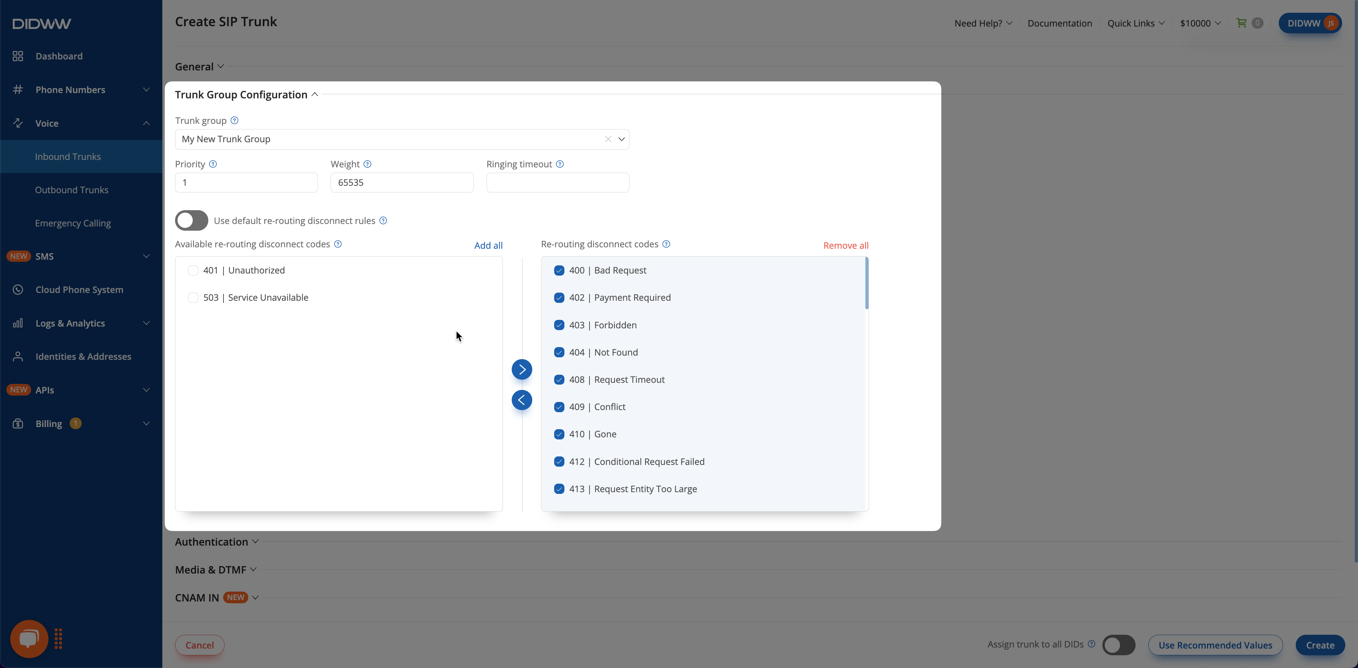The height and width of the screenshot is (668, 1358).
Task: Click the Cloud Phone System clock-phone icon
Action: [x=18, y=289]
